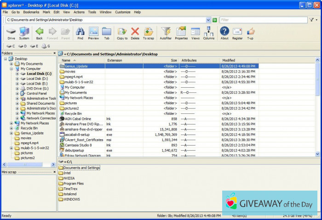The height and width of the screenshot is (220, 322).
Task: Open the Customize menu
Action: coord(123,12)
